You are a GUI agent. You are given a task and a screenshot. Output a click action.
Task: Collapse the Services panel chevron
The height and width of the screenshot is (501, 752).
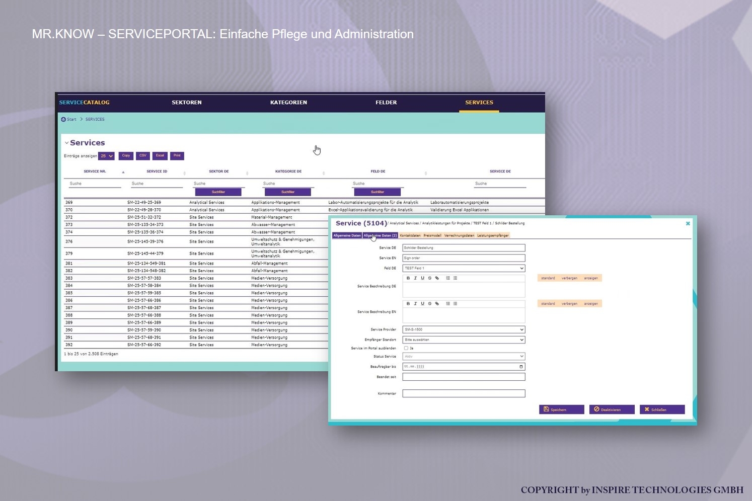tap(66, 143)
